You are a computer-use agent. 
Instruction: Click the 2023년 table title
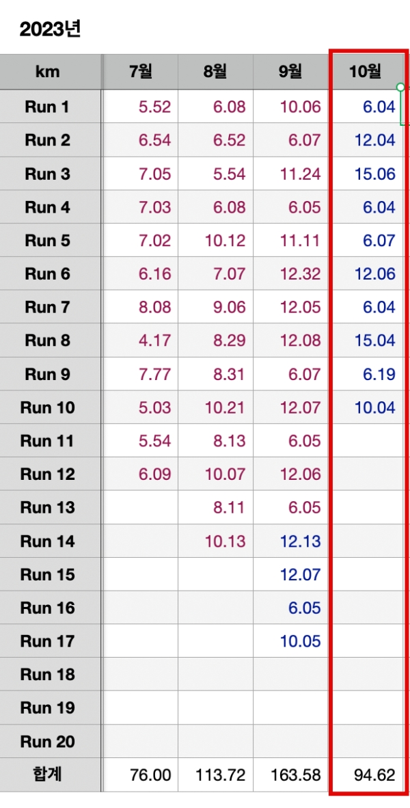point(50,30)
